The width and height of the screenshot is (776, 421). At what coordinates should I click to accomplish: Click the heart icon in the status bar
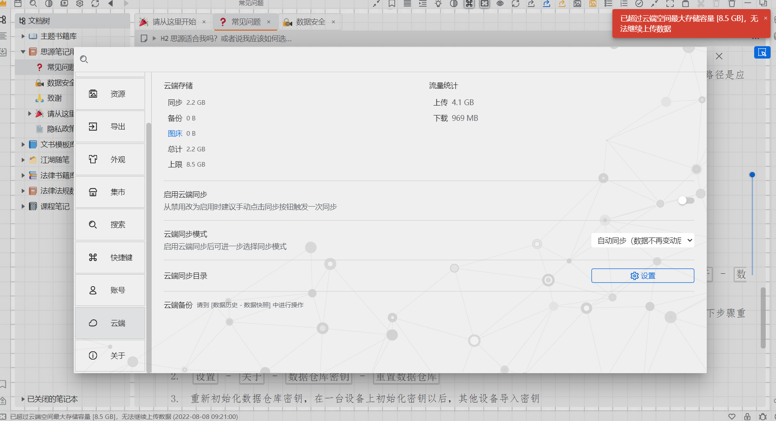731,416
